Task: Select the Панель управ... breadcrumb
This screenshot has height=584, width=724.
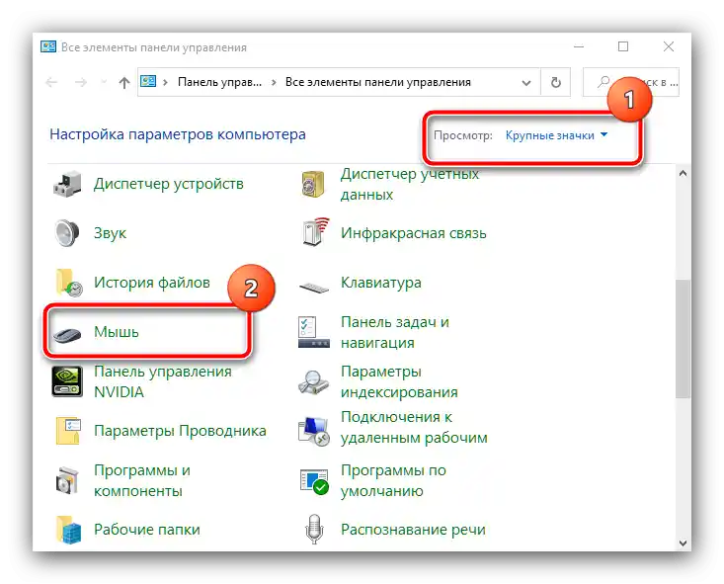Action: pos(220,82)
